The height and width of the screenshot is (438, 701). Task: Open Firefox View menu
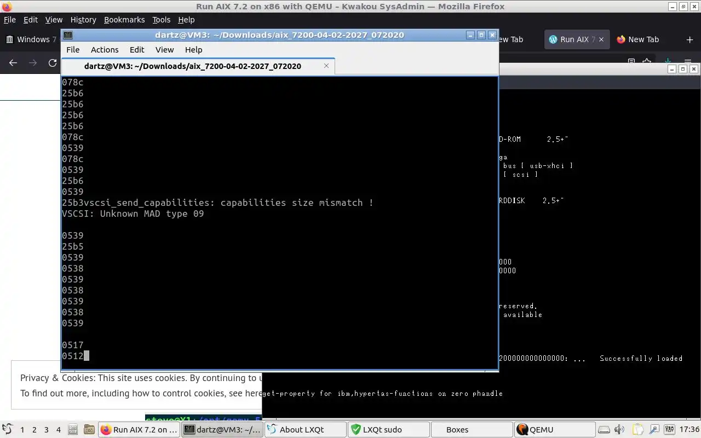point(54,20)
